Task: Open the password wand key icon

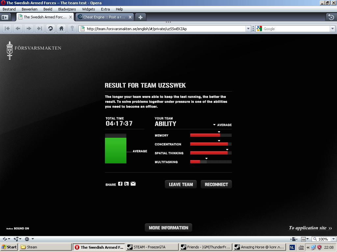Action: [72, 29]
